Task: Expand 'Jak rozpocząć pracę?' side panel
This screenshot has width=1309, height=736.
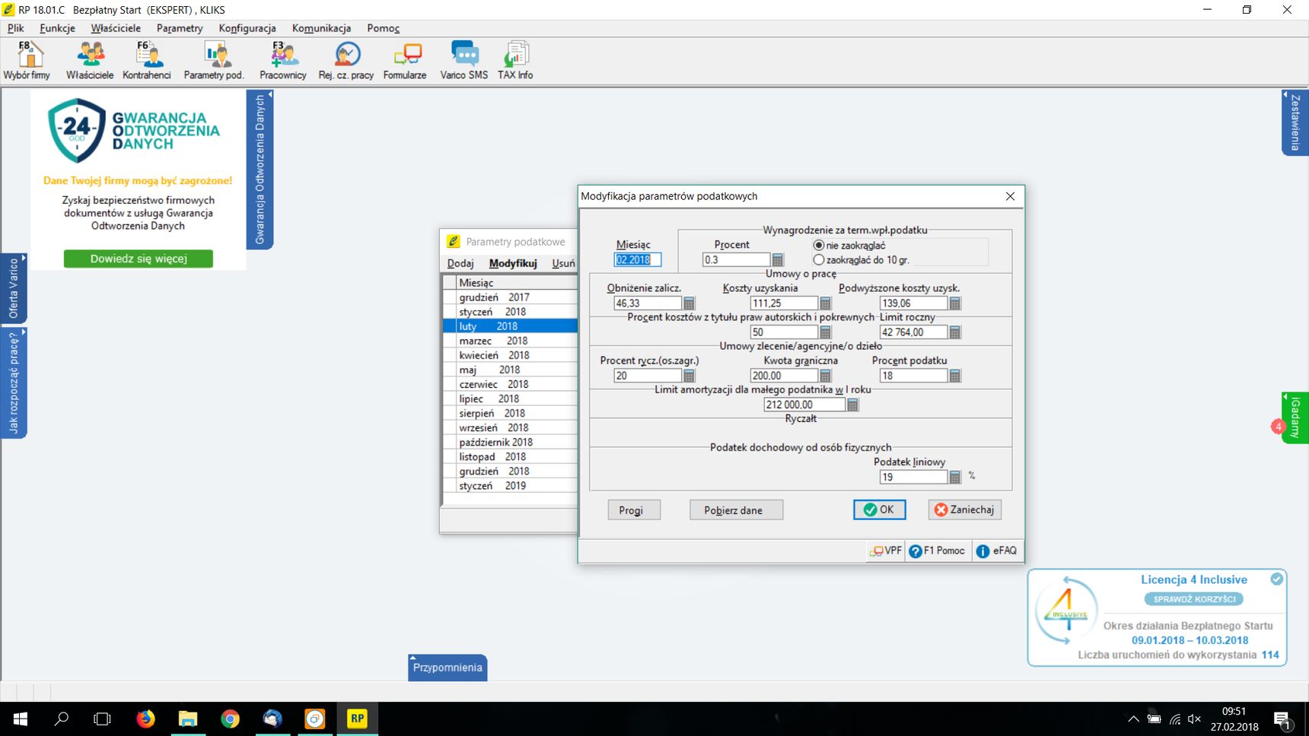Action: point(14,382)
